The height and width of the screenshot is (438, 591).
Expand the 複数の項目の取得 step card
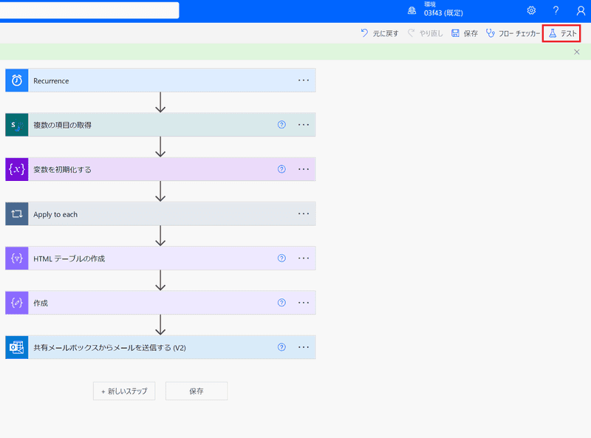(x=148, y=125)
